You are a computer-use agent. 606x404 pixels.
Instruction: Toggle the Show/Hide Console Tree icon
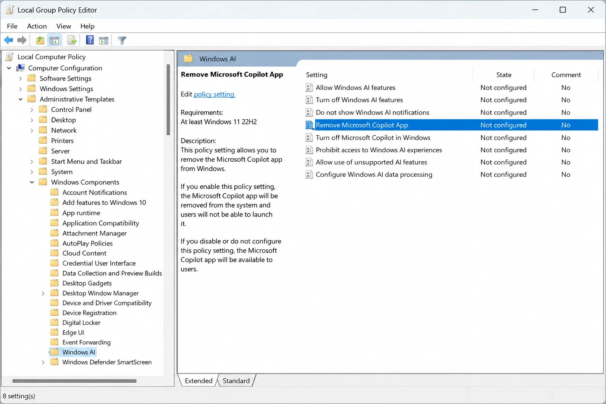click(54, 40)
